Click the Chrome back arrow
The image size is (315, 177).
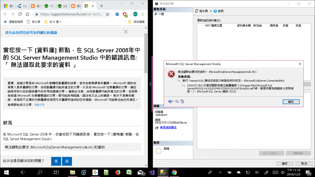[6, 14]
